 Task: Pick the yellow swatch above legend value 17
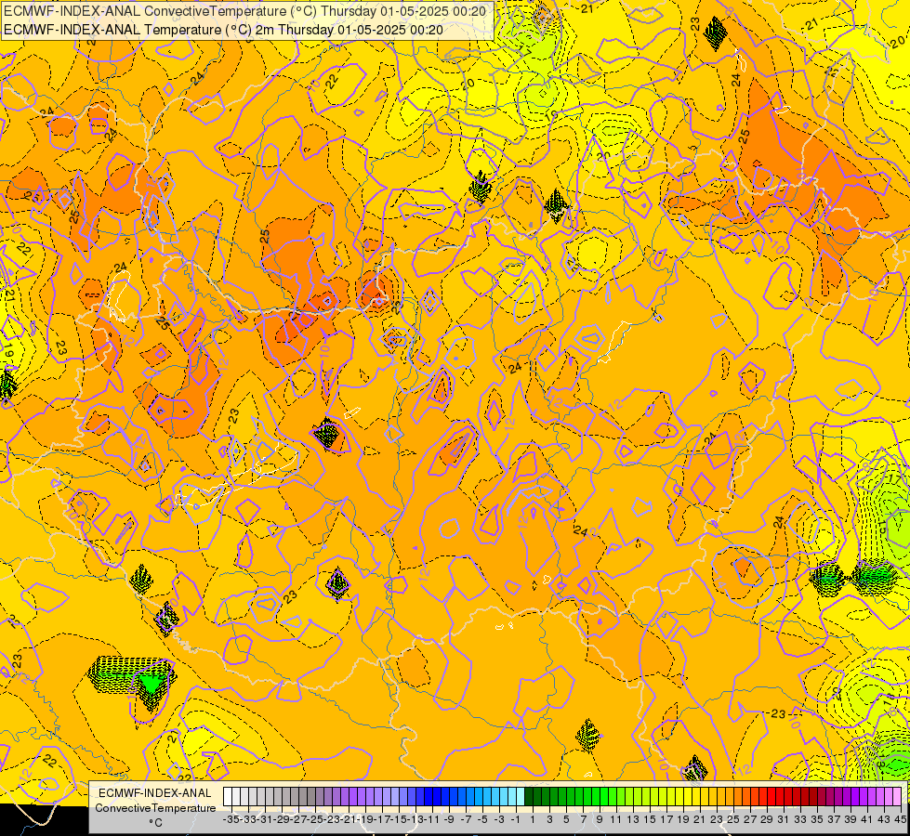coord(663,796)
